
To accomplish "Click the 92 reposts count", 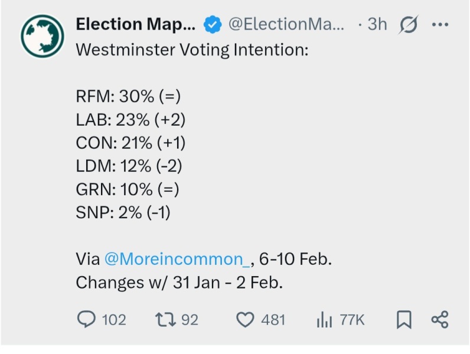I will (x=190, y=320).
